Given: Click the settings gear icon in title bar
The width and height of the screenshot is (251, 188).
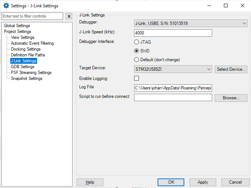Looking at the screenshot, I should pos(6,5).
